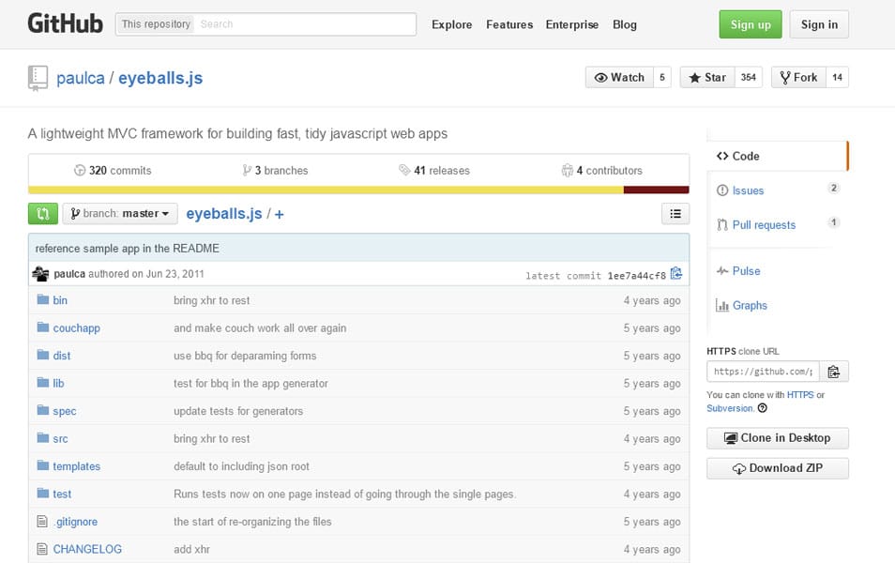Click the repository book icon beside paulca
895x563 pixels.
(38, 78)
